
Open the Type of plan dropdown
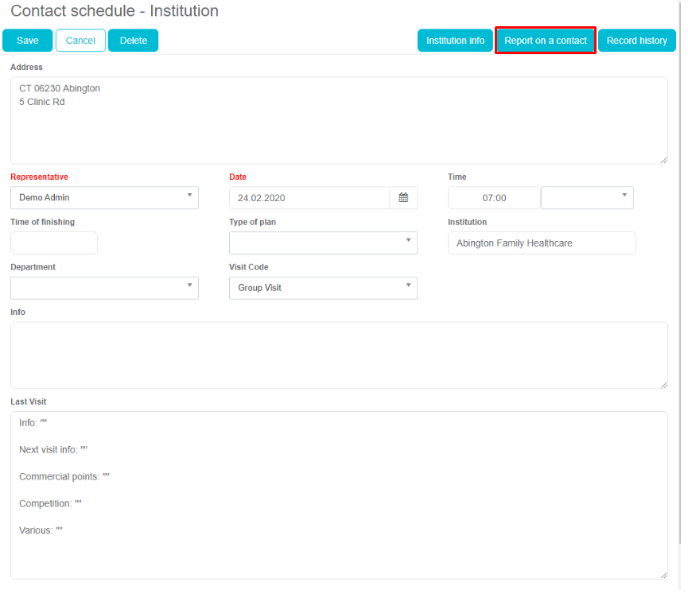323,243
